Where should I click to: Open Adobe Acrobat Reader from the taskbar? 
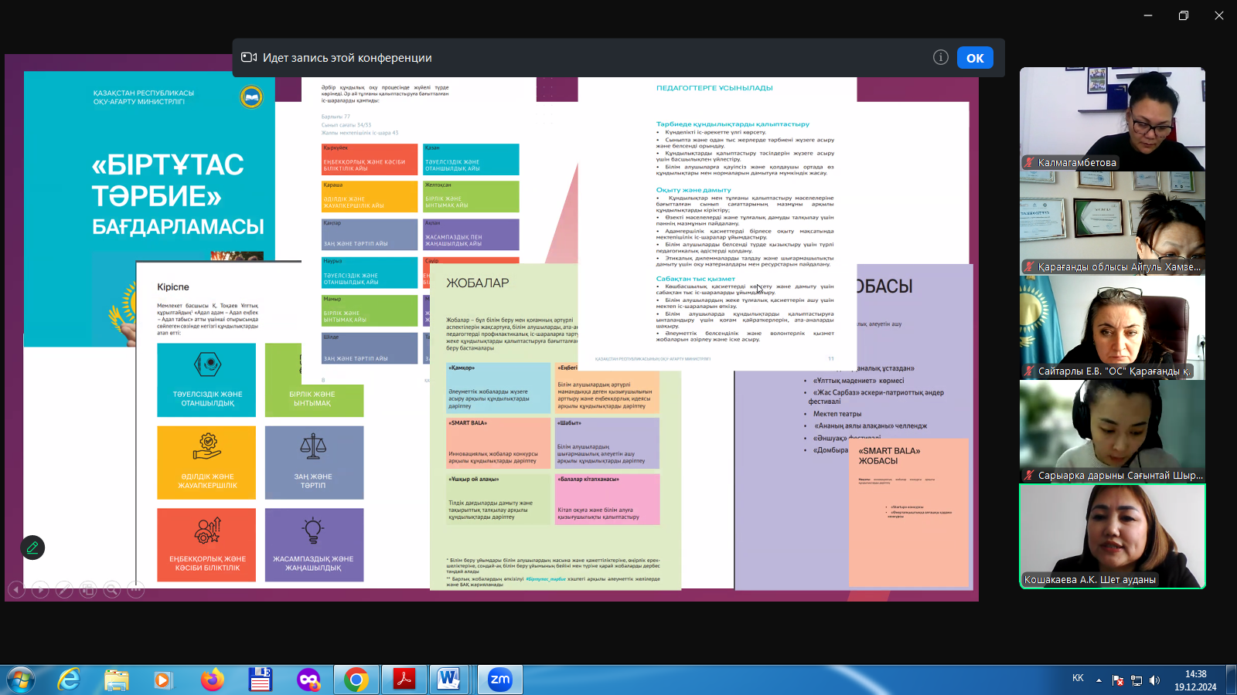404,680
